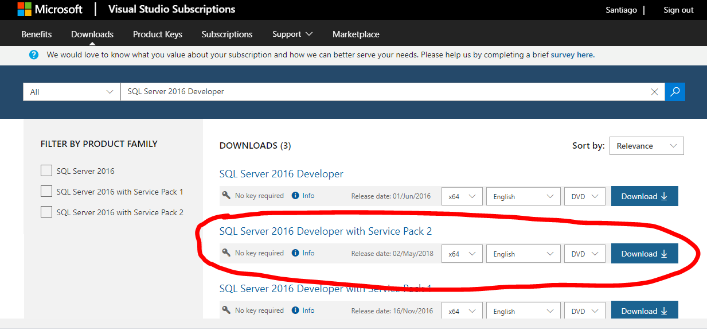Clear the search box with X icon
This screenshot has width=707, height=330.
point(654,92)
